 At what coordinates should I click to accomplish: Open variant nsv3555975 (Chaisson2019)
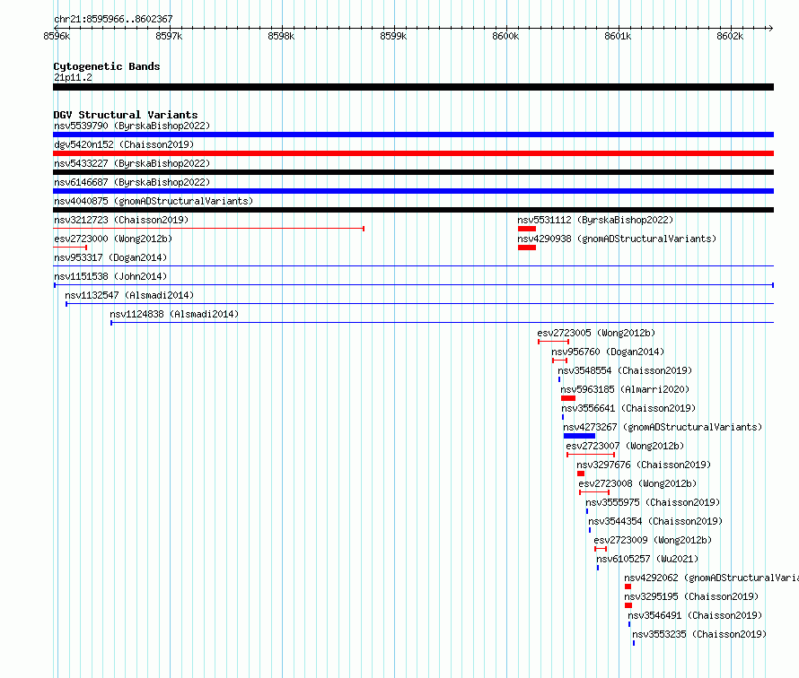[653, 502]
